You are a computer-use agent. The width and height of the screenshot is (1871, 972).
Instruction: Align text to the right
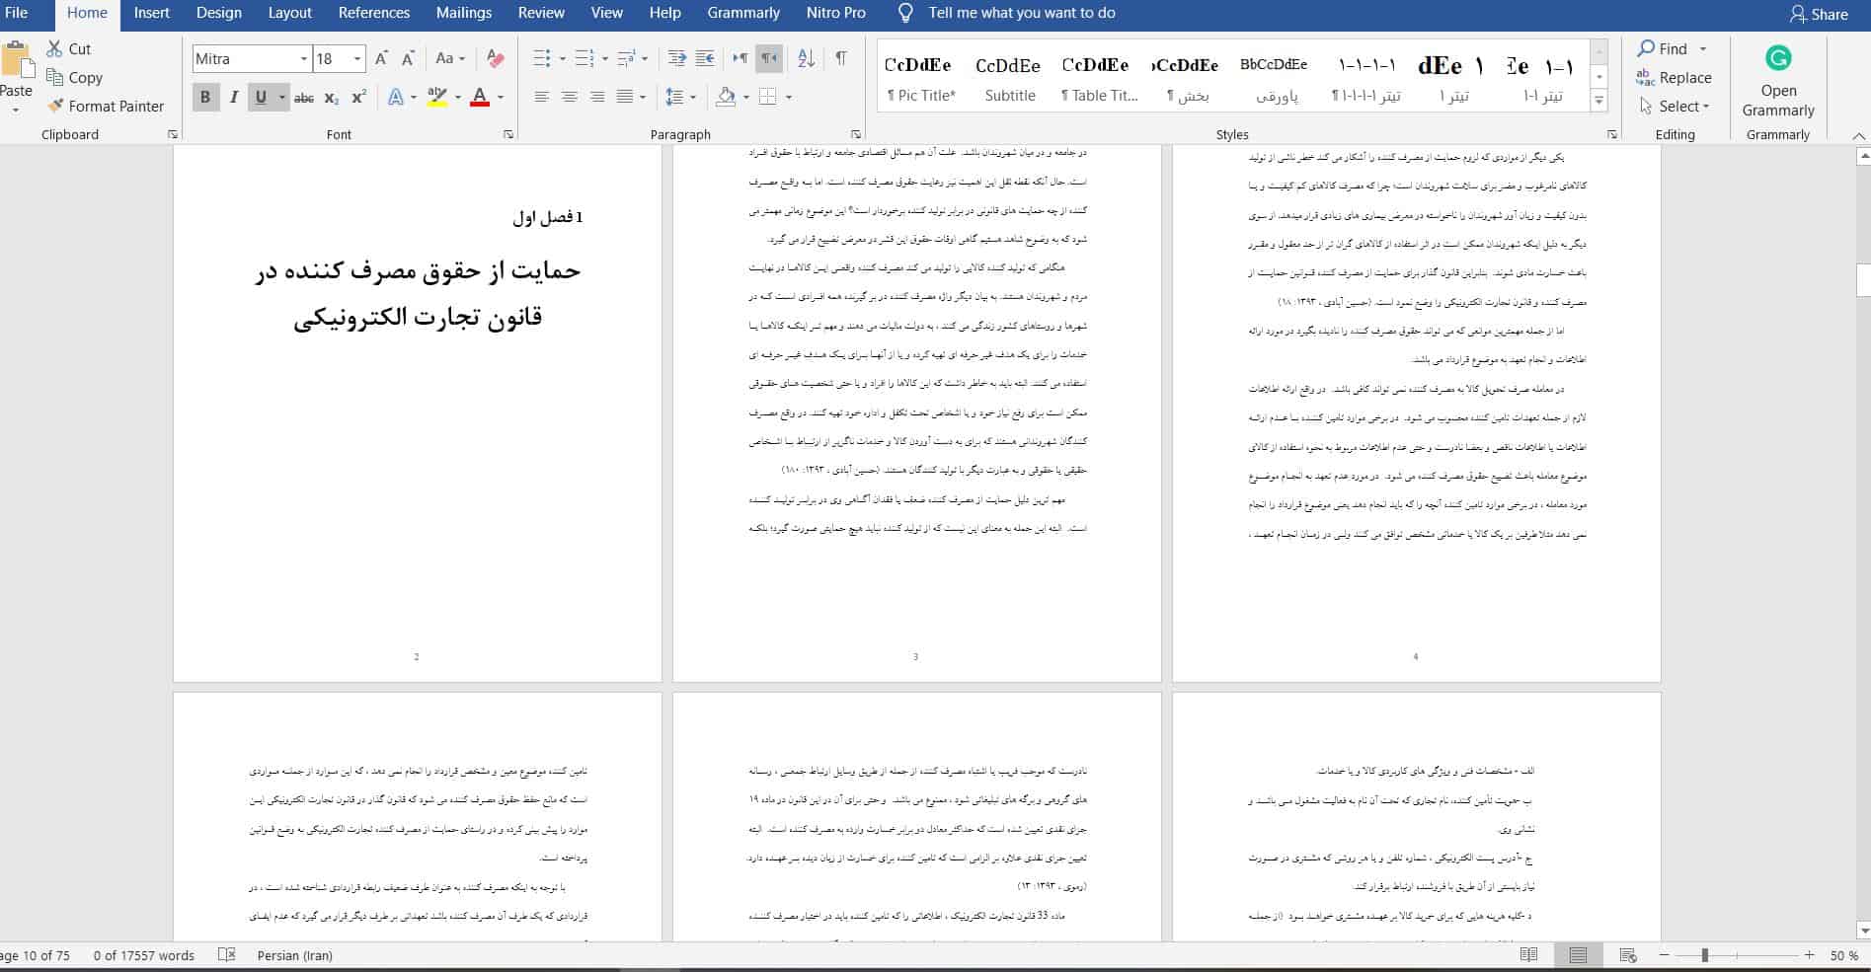(x=597, y=97)
